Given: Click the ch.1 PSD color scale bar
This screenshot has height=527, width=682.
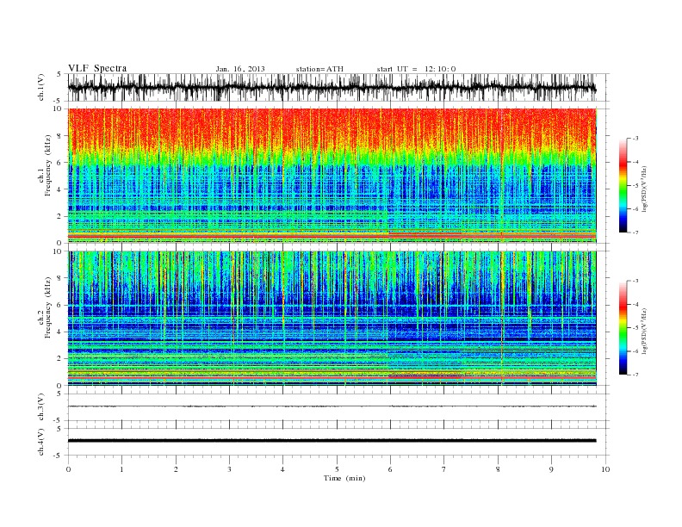Looking at the screenshot, I should coord(623,185).
